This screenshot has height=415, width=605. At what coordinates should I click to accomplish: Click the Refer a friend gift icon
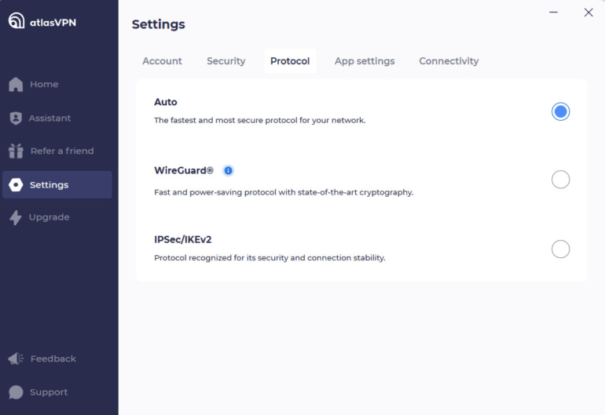tap(16, 151)
